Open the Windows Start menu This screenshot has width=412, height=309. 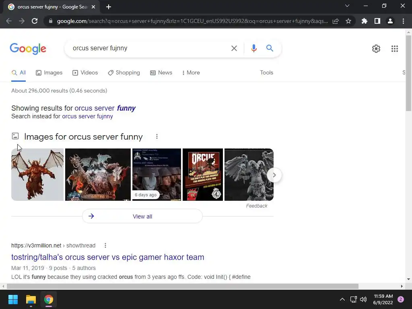click(13, 299)
